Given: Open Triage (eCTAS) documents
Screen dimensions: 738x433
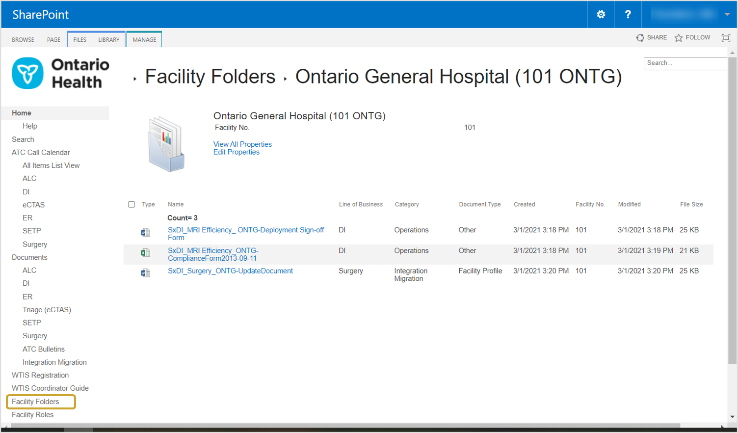Looking at the screenshot, I should point(47,310).
